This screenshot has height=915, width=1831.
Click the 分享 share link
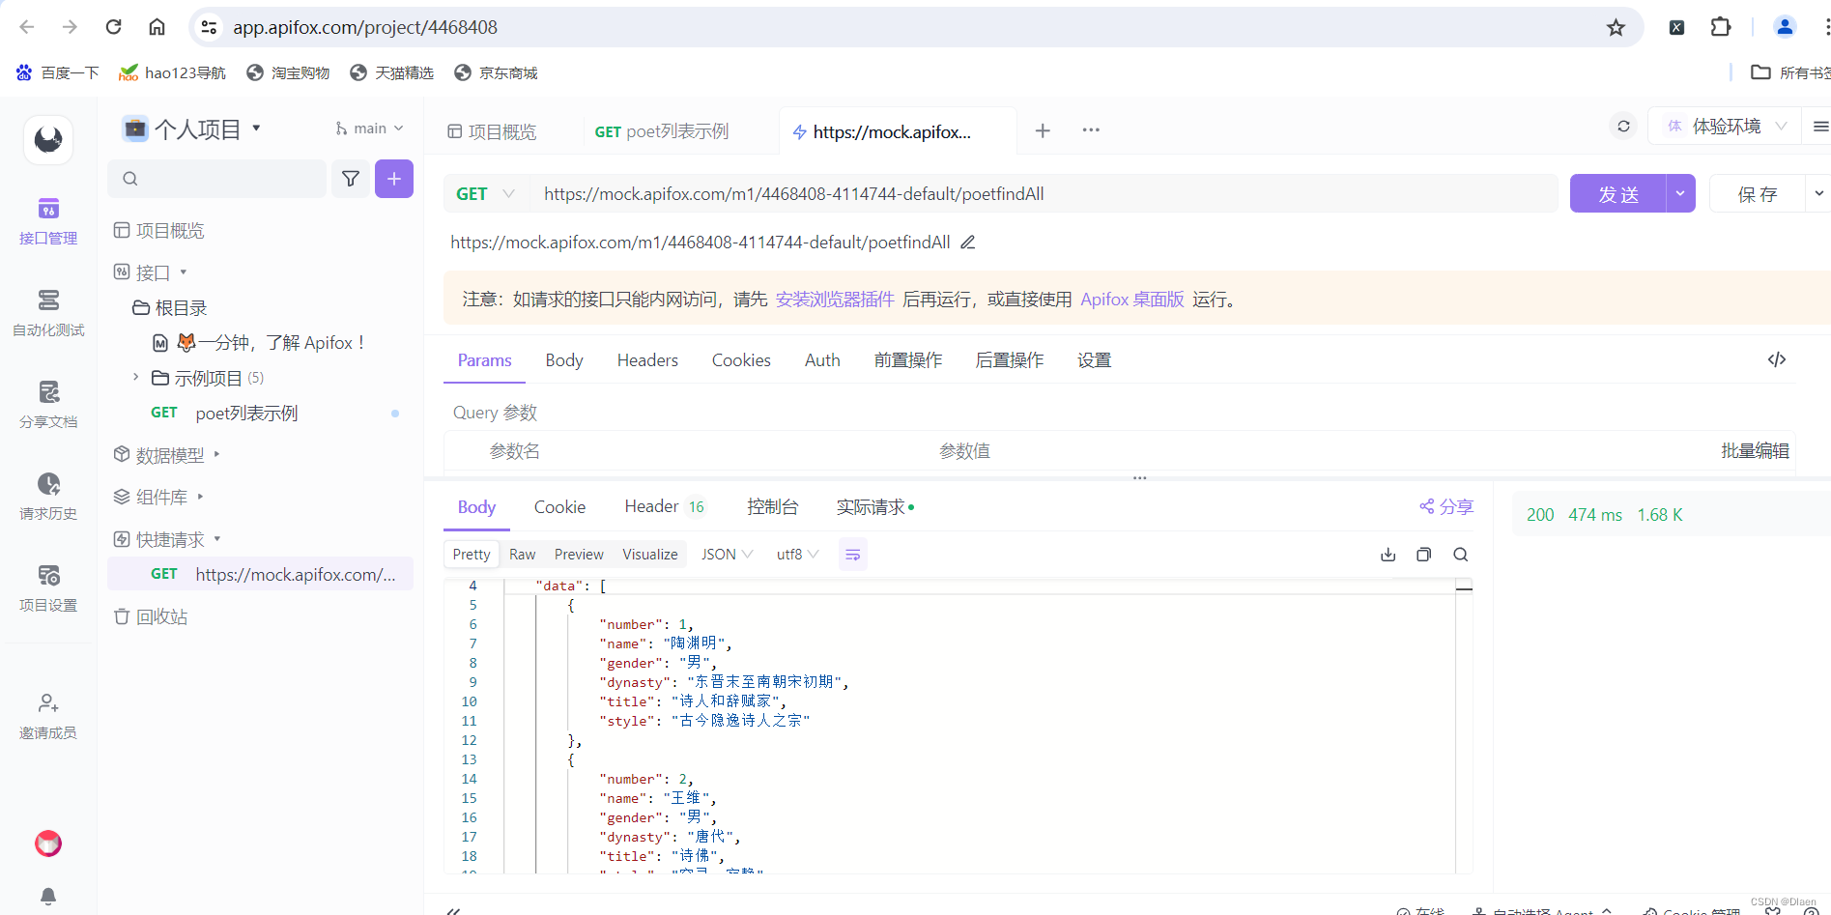coord(1446,506)
